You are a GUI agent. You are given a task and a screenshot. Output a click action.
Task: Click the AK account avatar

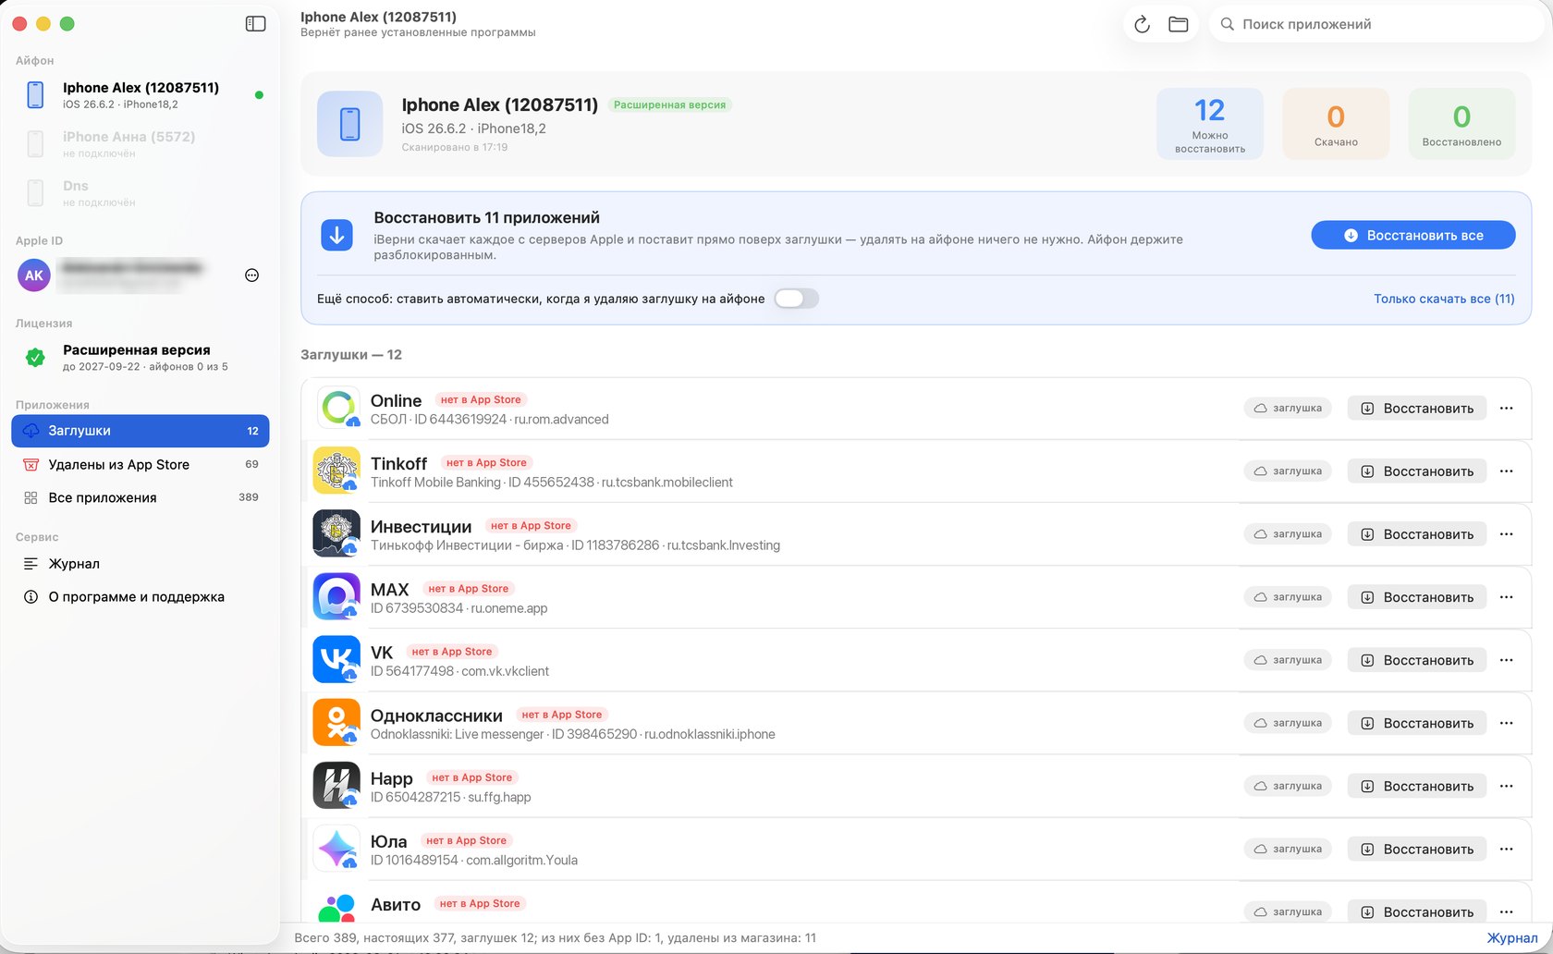34,275
